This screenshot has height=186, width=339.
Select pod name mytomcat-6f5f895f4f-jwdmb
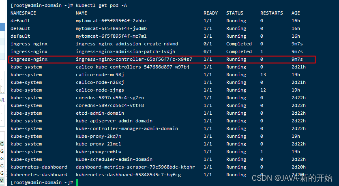(x=111, y=28)
